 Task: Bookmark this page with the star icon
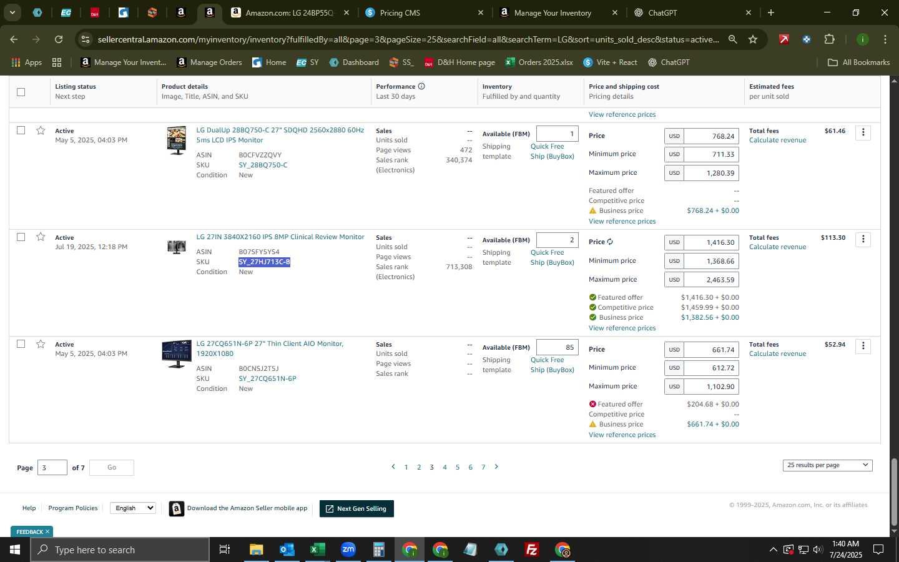(753, 39)
